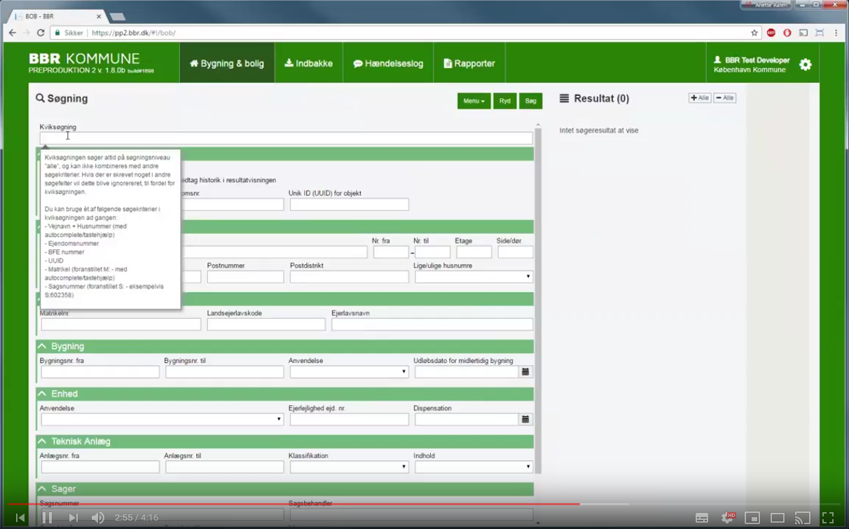Click the Landsejerlavskode input field
The width and height of the screenshot is (849, 529).
coord(266,324)
